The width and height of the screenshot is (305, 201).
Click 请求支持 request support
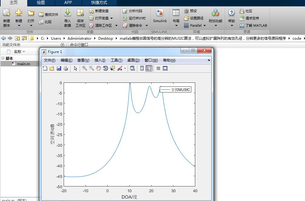point(249,18)
